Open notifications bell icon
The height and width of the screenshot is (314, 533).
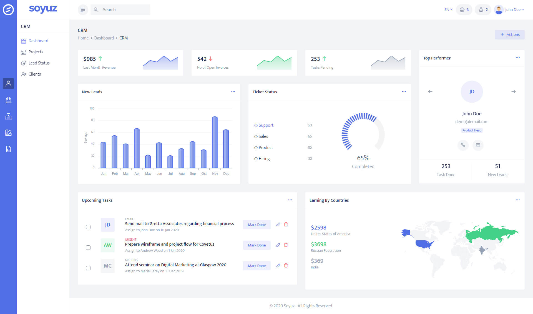[481, 10]
